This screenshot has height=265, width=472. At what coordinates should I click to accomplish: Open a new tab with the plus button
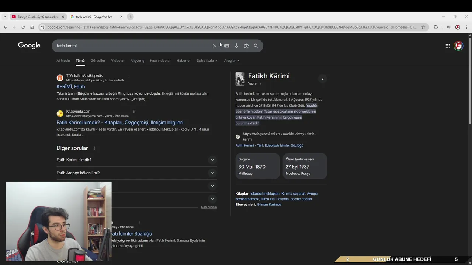130,17
